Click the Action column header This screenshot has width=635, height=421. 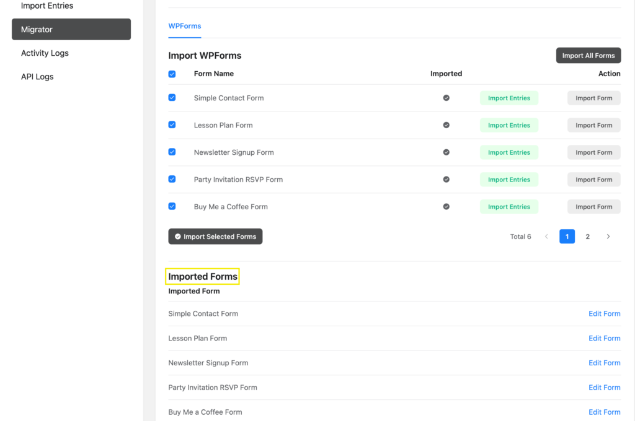tap(609, 74)
